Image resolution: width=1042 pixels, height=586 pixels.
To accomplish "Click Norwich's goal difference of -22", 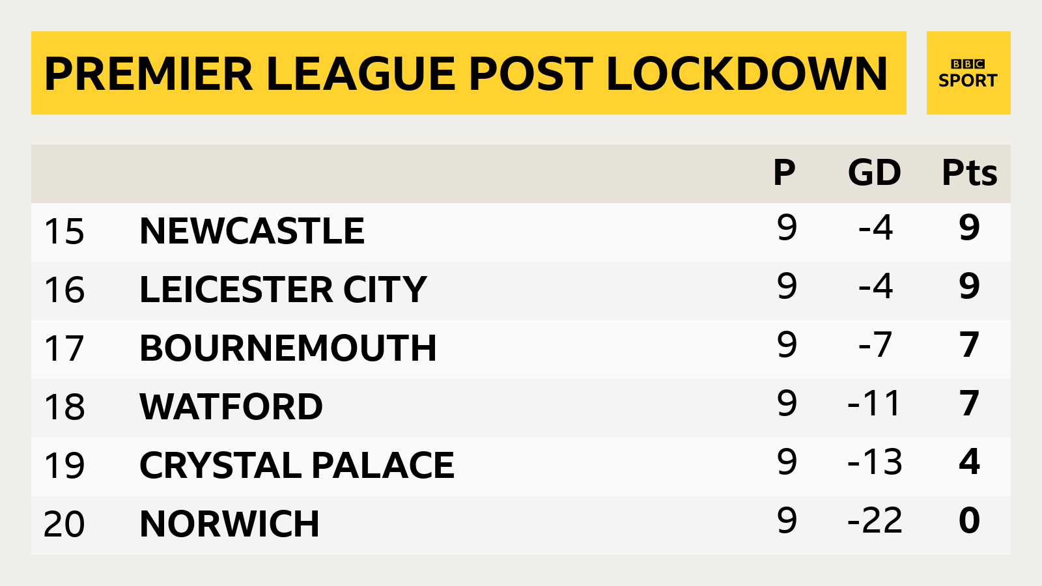I will click(x=875, y=521).
